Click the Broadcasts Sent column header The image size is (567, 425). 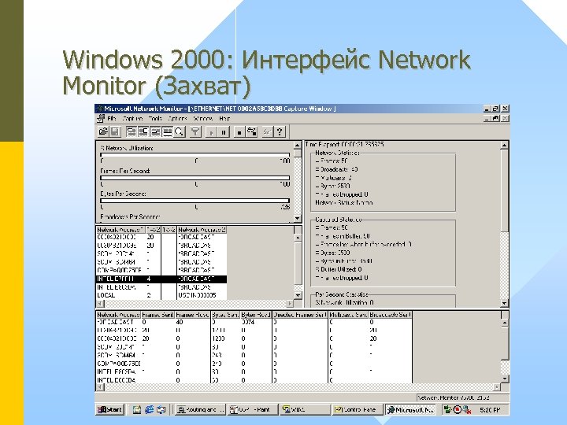click(390, 315)
